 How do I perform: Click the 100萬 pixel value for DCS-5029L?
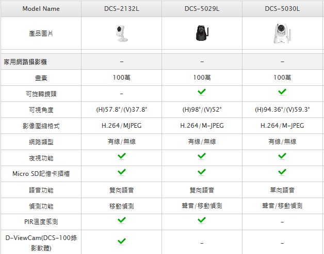[202, 78]
